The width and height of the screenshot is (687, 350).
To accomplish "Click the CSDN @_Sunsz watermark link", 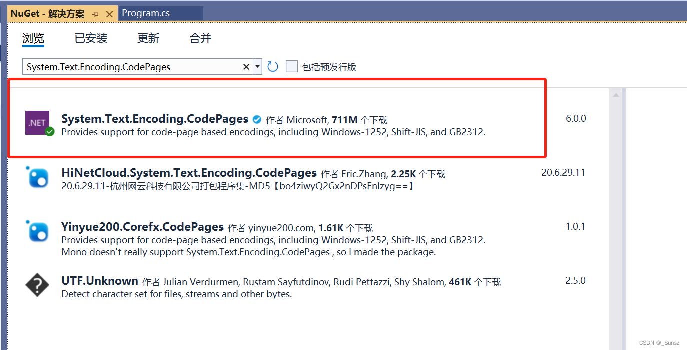I will tap(659, 342).
